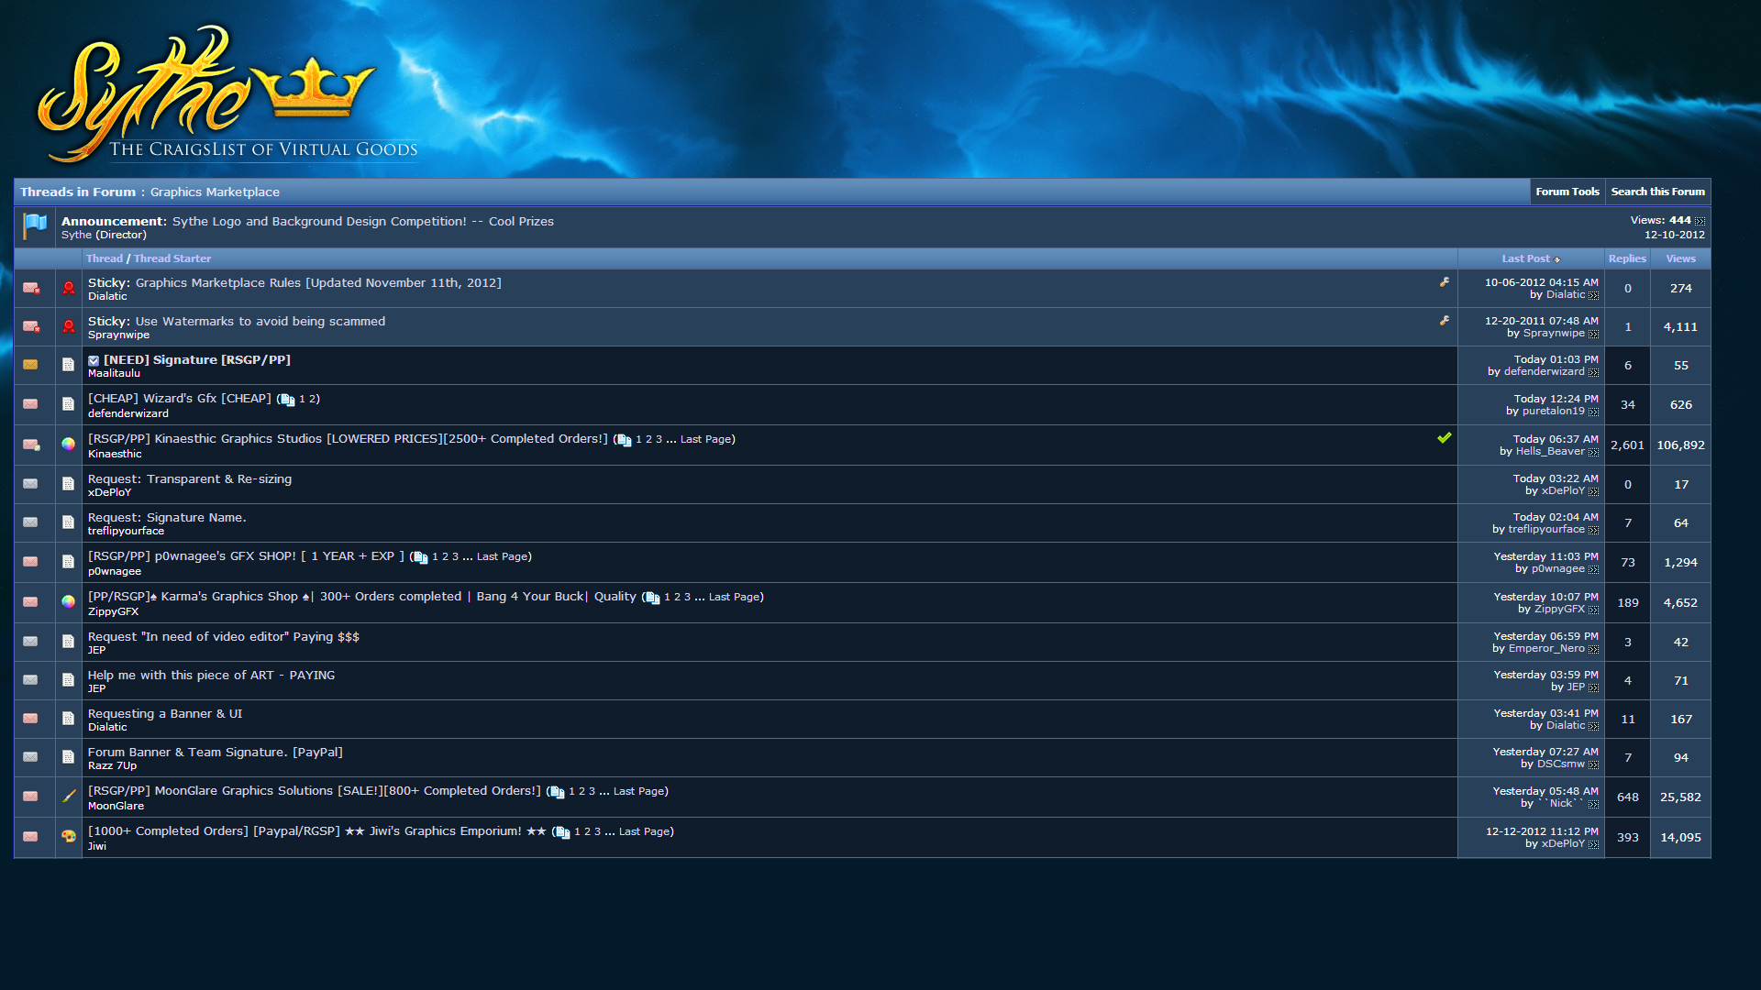
Task: Open Forum Banner & Team Signature thread
Action: tap(216, 752)
